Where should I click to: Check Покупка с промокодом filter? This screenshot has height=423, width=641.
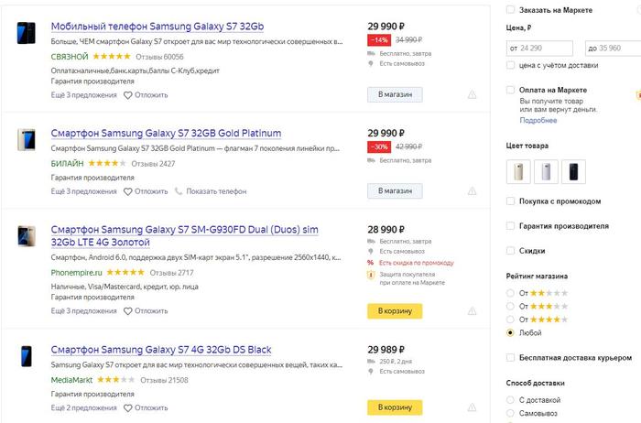click(510, 201)
